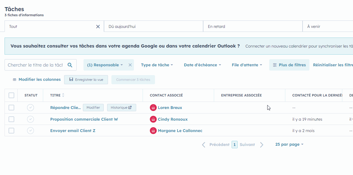Click the save disk icon on Enregistrer la vue

coord(71,79)
